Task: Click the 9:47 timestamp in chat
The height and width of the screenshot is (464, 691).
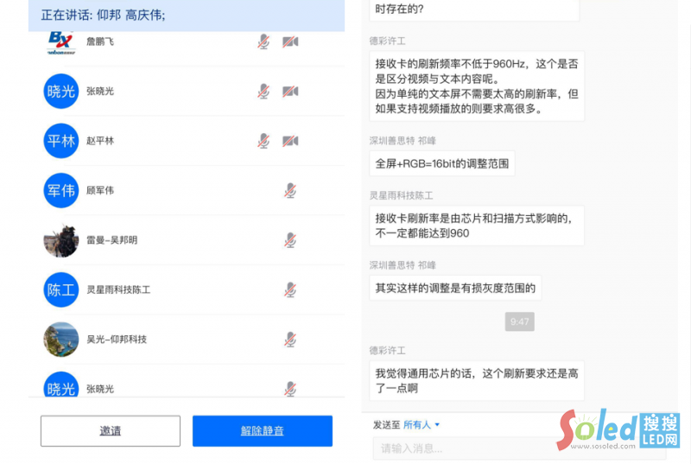Action: 520,321
